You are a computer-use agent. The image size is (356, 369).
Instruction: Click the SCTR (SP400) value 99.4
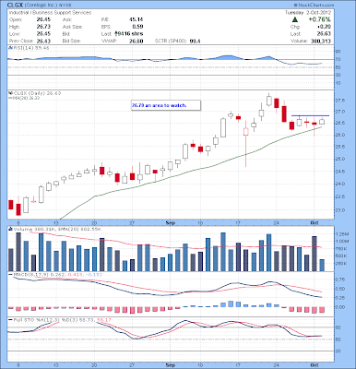pyautogui.click(x=195, y=41)
